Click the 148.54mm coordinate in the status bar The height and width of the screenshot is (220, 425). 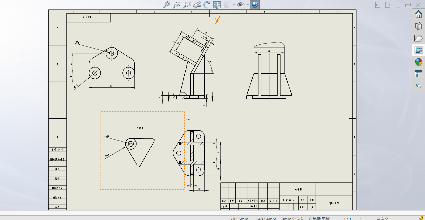pyautogui.click(x=266, y=218)
